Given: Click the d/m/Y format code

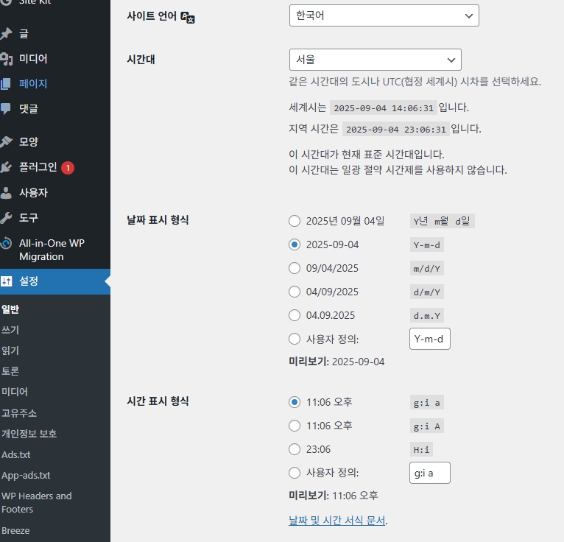Looking at the screenshot, I should point(427,292).
